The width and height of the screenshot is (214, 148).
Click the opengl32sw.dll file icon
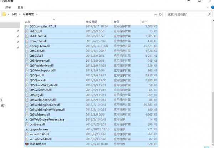[x=27, y=46]
